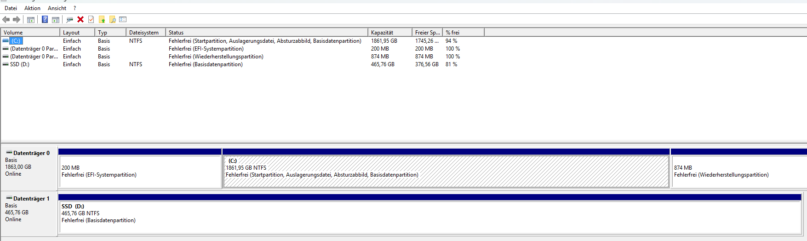This screenshot has height=241, width=807.
Task: Sort by the Kapazität column header
Action: click(x=390, y=33)
